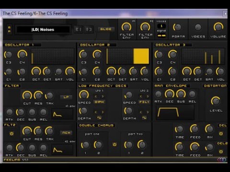
Task: Click the Filter RES knob
Action: pyautogui.click(x=38, y=96)
